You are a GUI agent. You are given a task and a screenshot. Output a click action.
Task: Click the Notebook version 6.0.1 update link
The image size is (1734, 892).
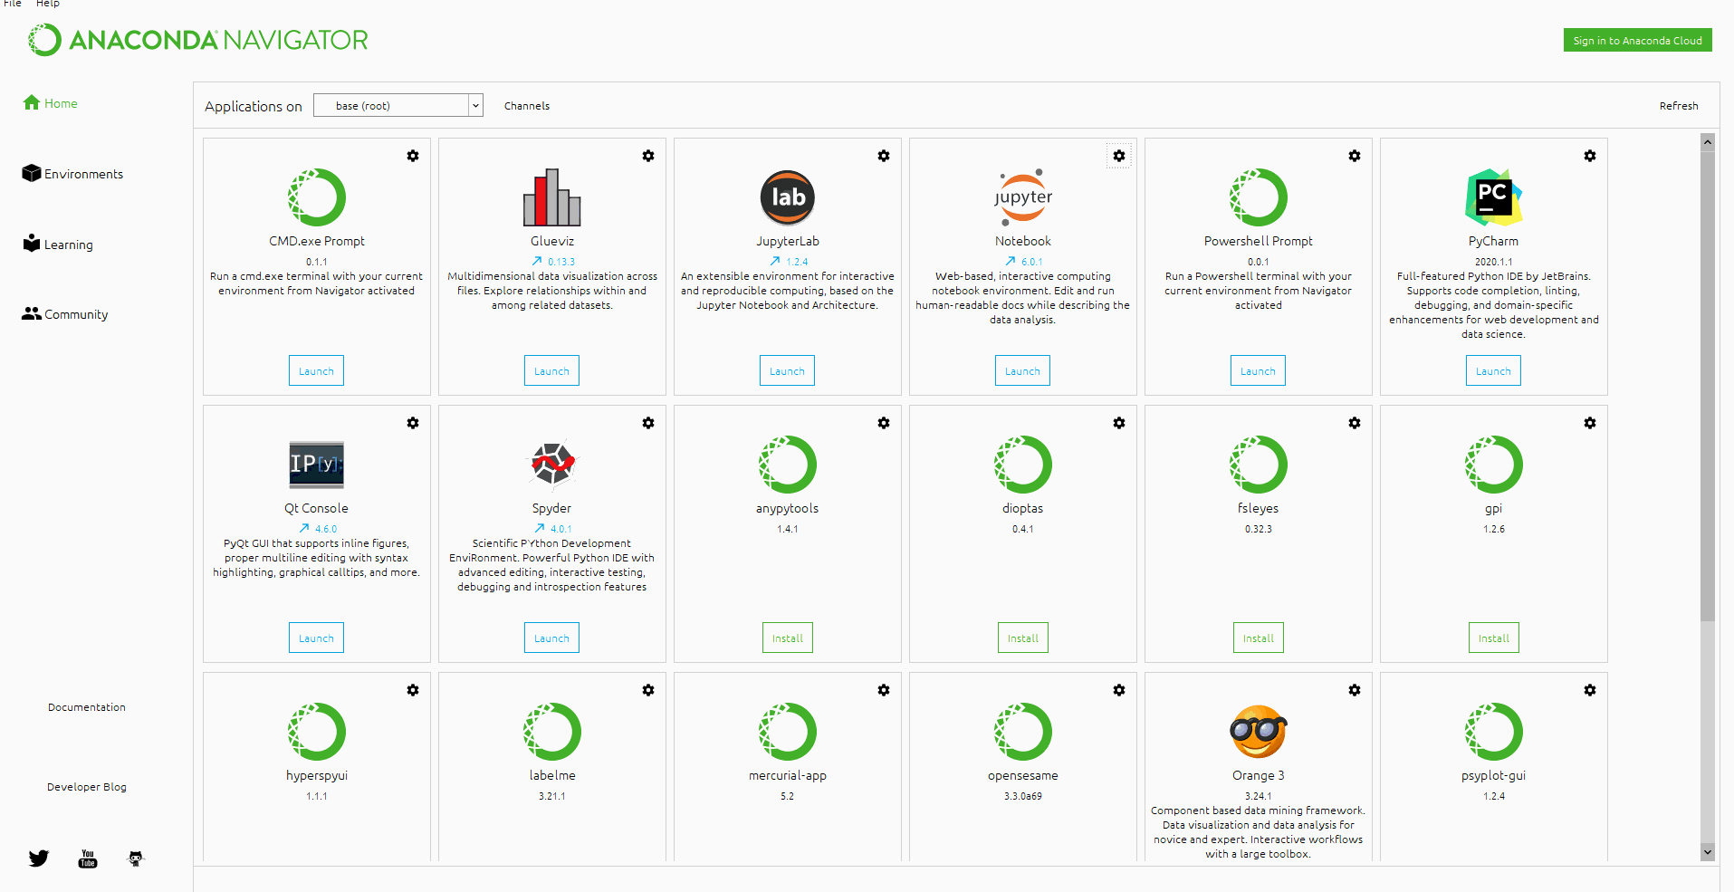(x=1023, y=262)
